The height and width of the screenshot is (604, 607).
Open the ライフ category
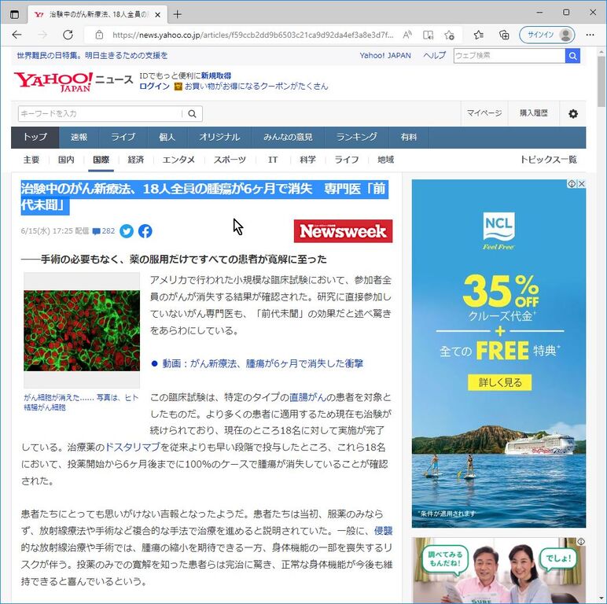[x=347, y=160]
